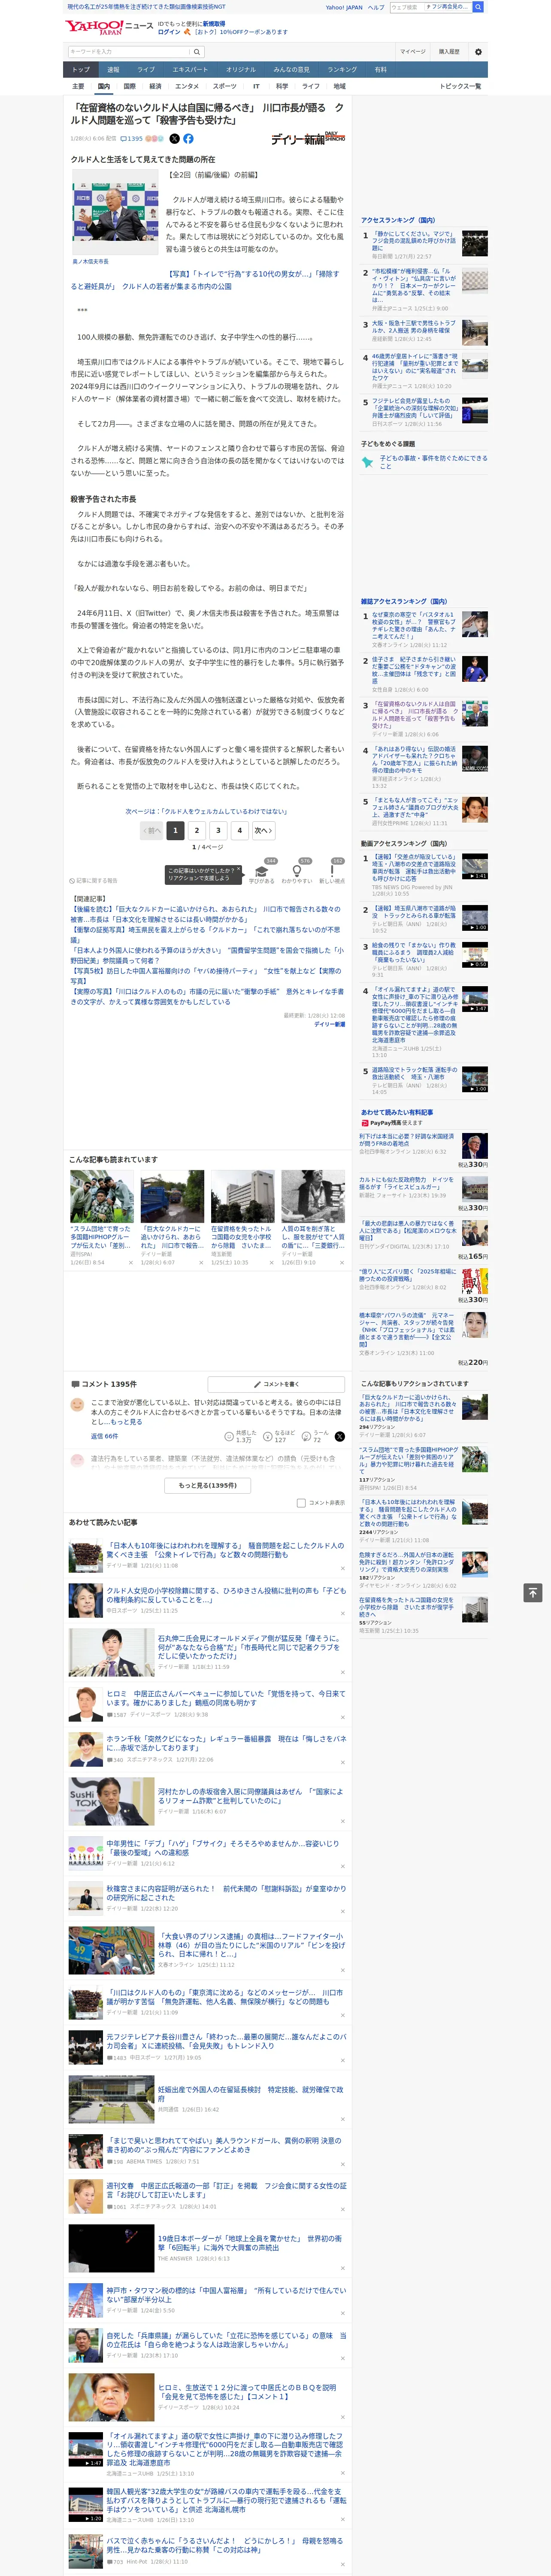Select the 国内 category tab
The image size is (551, 2576).
(104, 86)
